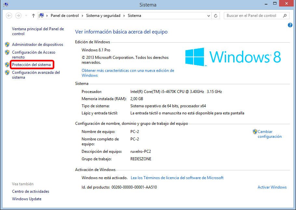Viewport: 296px width, 210px height.
Task: Select description value ruvelro-PC2
Action: pos(141,151)
